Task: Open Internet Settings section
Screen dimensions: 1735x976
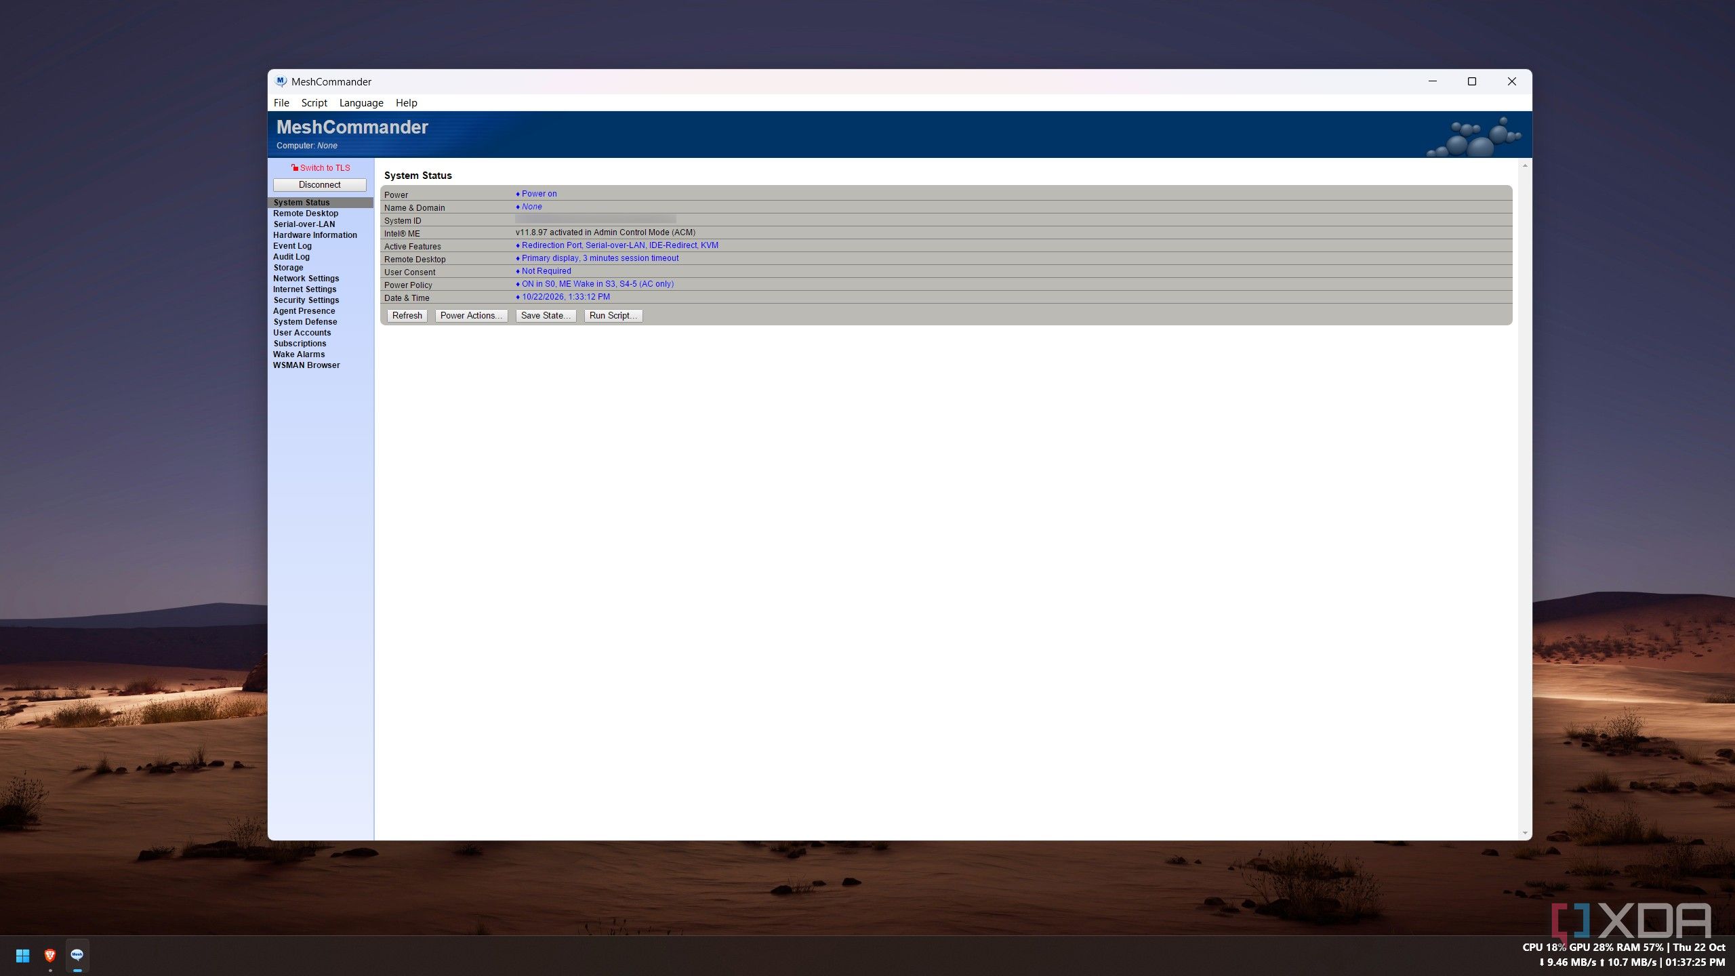Action: [x=304, y=289]
